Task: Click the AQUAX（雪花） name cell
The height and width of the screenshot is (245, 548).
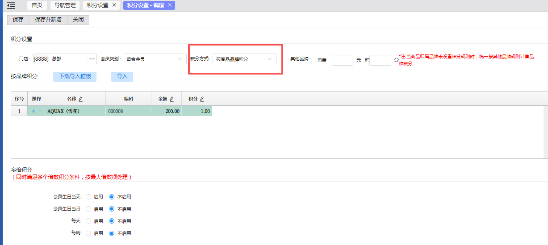Action: point(75,111)
